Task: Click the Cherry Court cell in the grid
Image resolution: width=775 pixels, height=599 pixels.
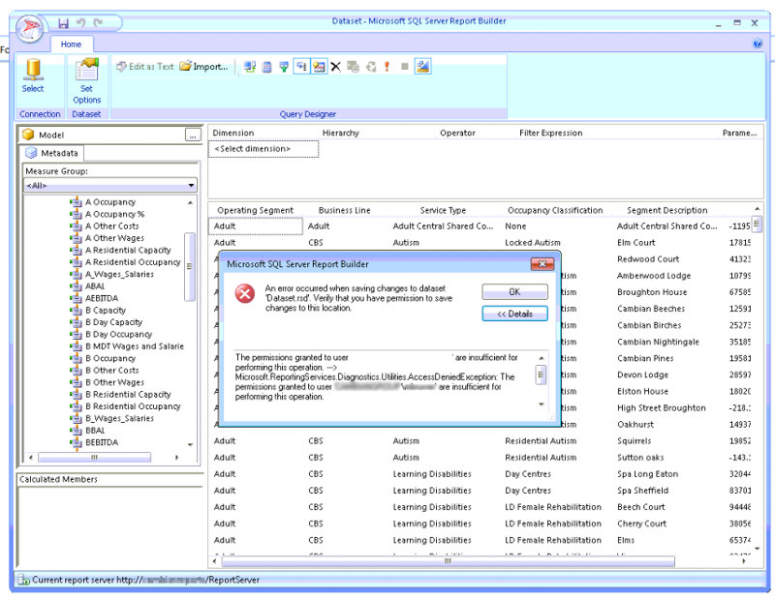Action: tap(641, 524)
